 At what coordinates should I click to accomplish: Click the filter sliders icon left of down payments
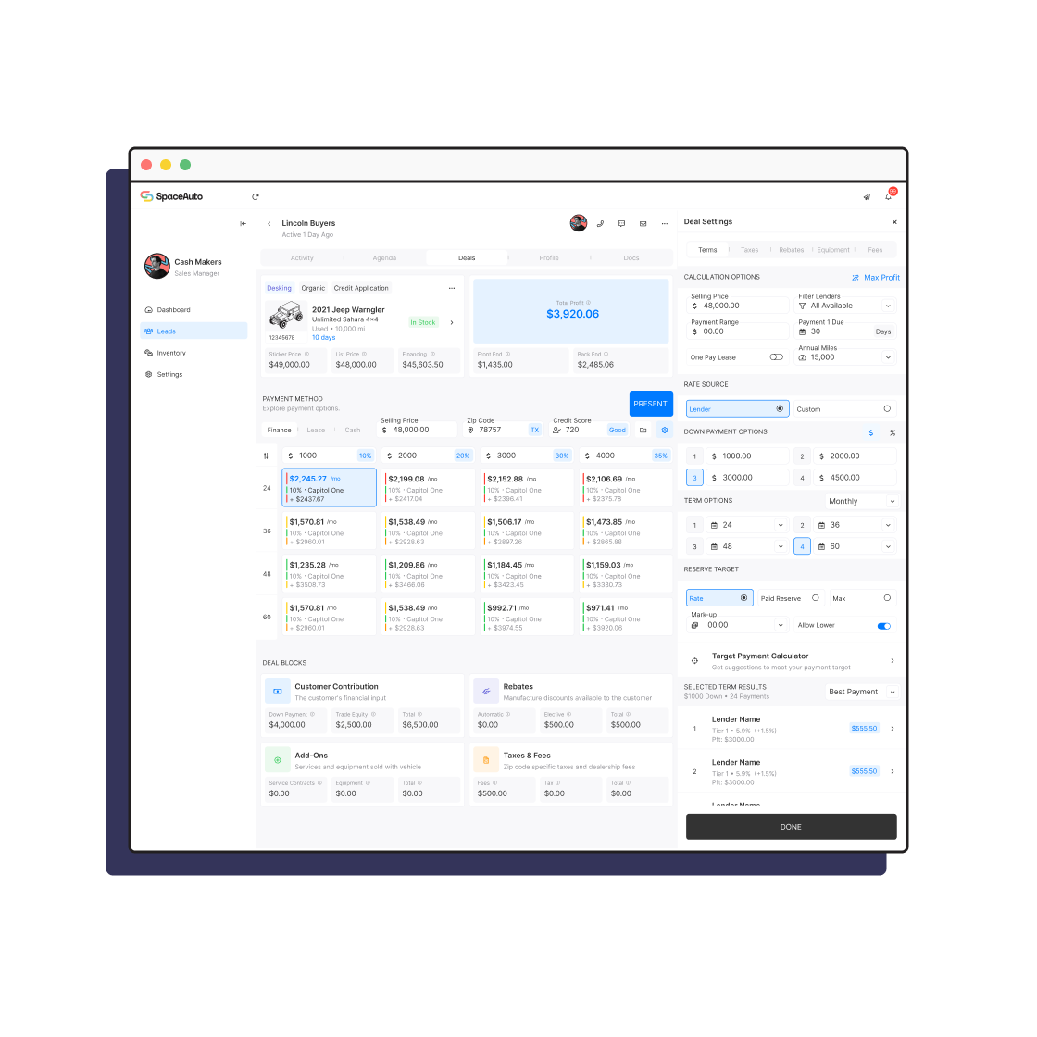click(x=268, y=455)
